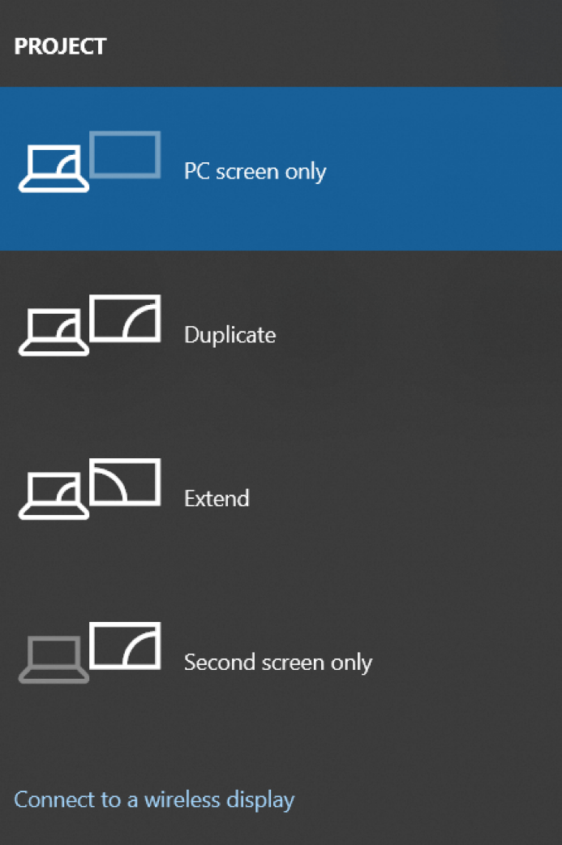Select Second screen only mode
562x845 pixels.
(x=278, y=663)
